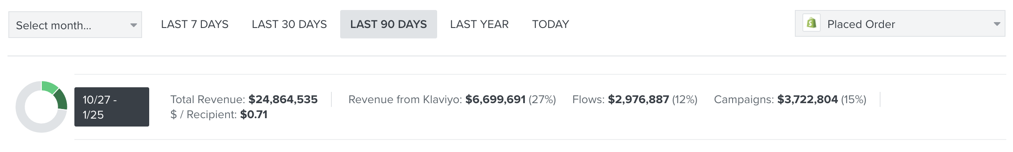
Task: Choose the Last Year range
Action: point(479,24)
